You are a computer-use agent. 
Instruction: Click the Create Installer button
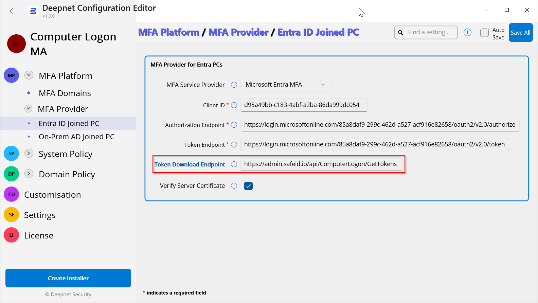(68, 278)
